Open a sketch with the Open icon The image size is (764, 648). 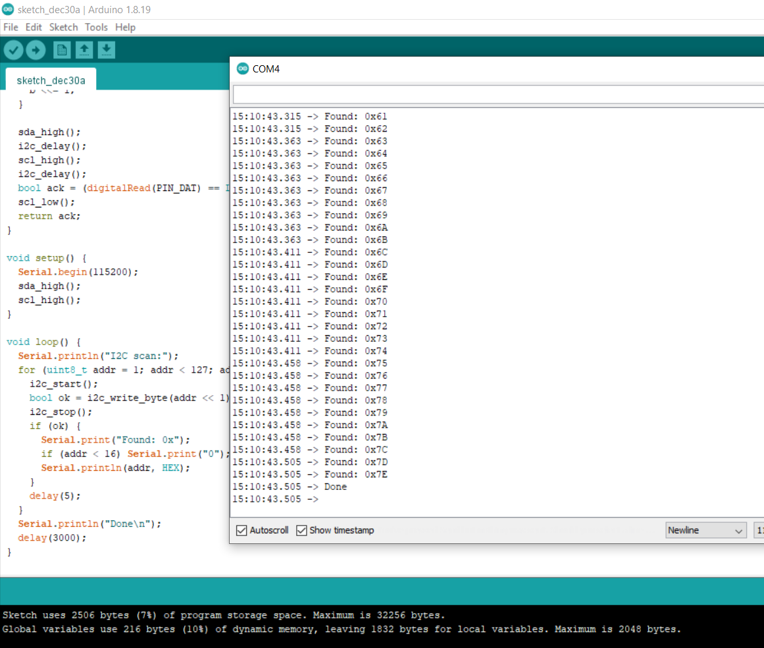pos(84,50)
